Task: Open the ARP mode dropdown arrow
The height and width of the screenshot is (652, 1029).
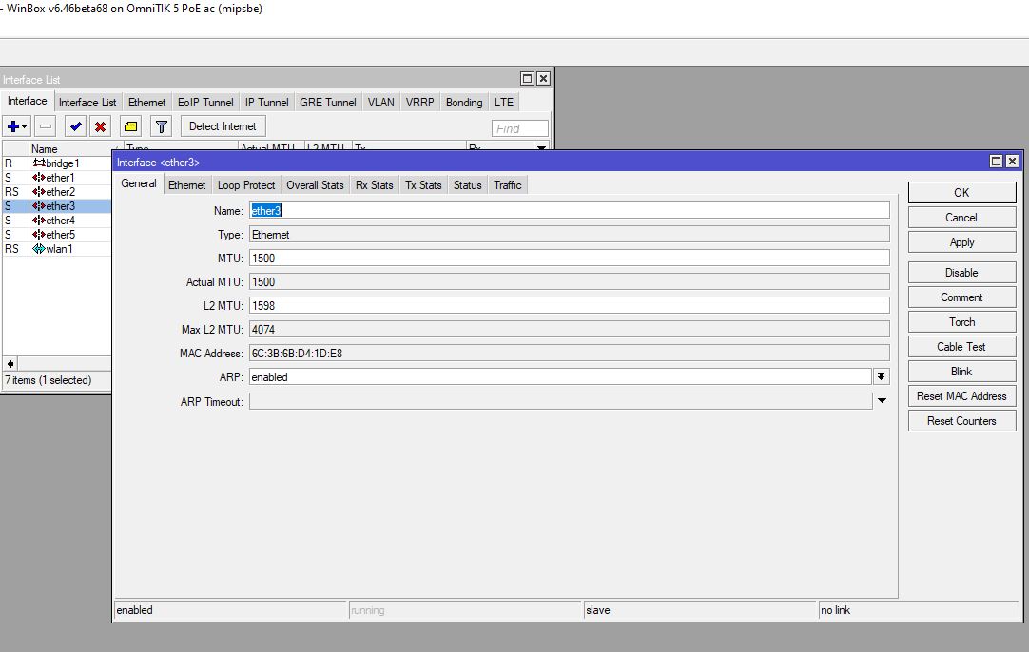Action: 882,377
